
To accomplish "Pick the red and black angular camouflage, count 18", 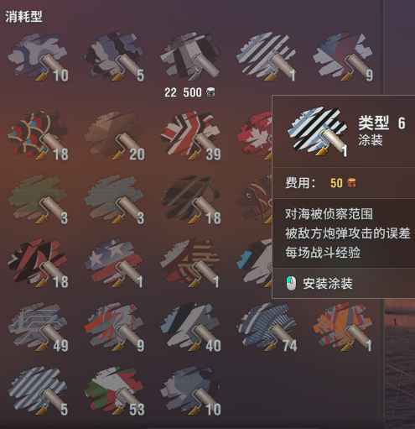I will click(38, 264).
